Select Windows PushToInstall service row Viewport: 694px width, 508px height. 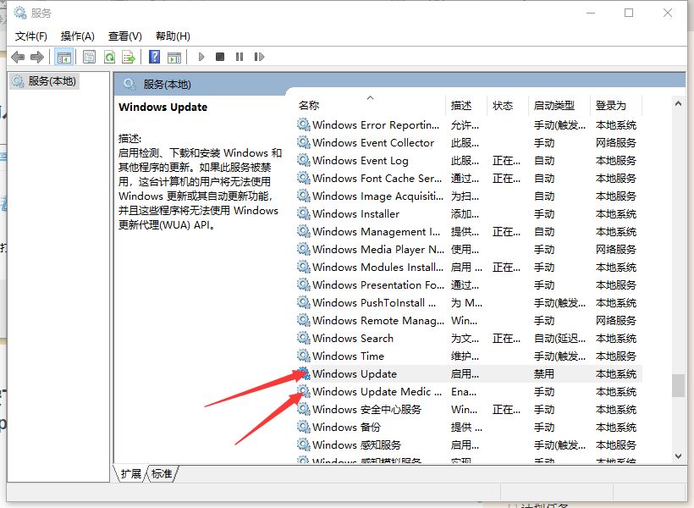(x=468, y=302)
